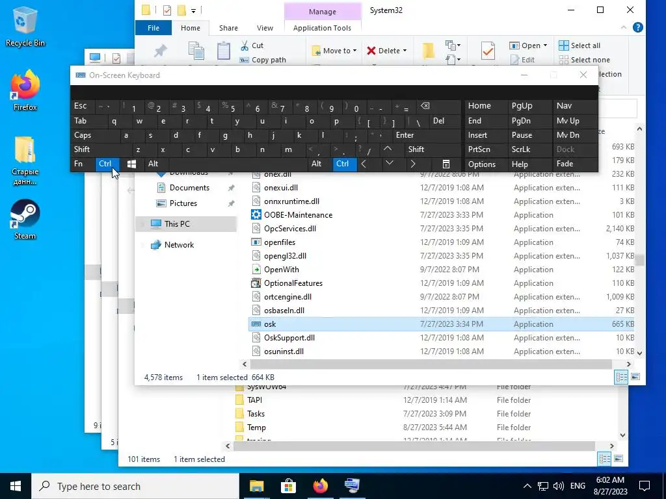
Task: Click the Paste clipboard icon in ribbon
Action: point(224,52)
